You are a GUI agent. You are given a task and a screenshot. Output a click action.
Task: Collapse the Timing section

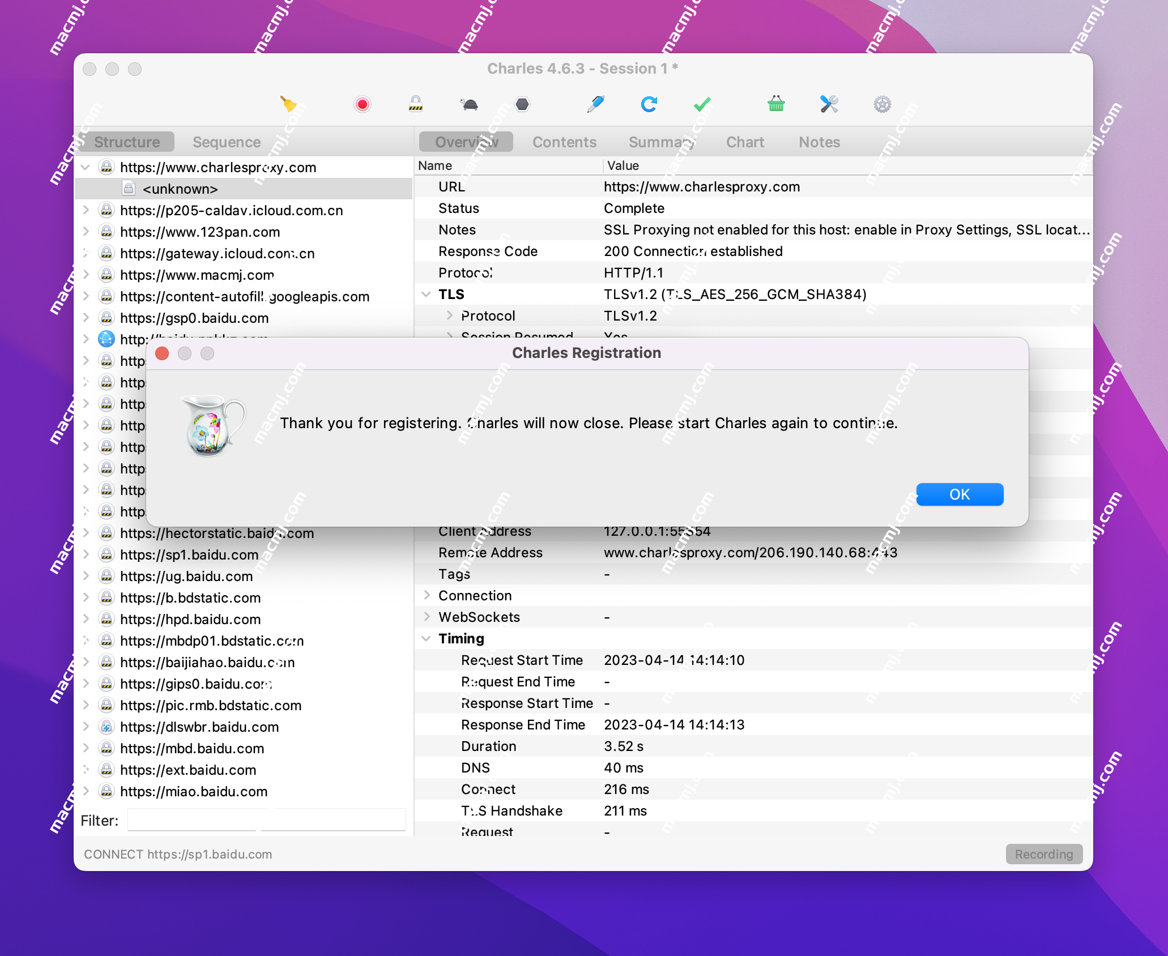pos(426,638)
